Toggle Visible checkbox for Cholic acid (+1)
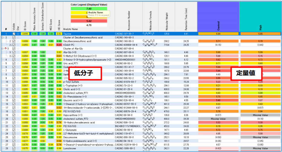The width and height of the screenshot is (282, 152). coord(14,89)
